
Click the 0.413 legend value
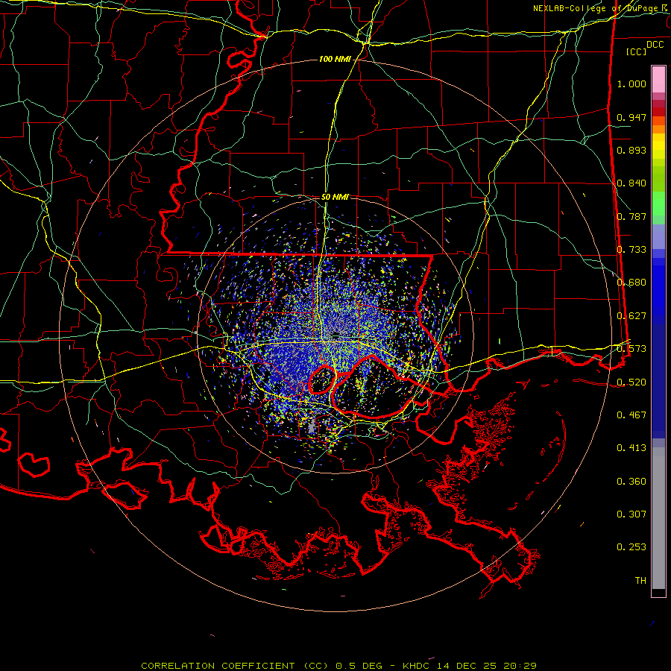(x=631, y=448)
